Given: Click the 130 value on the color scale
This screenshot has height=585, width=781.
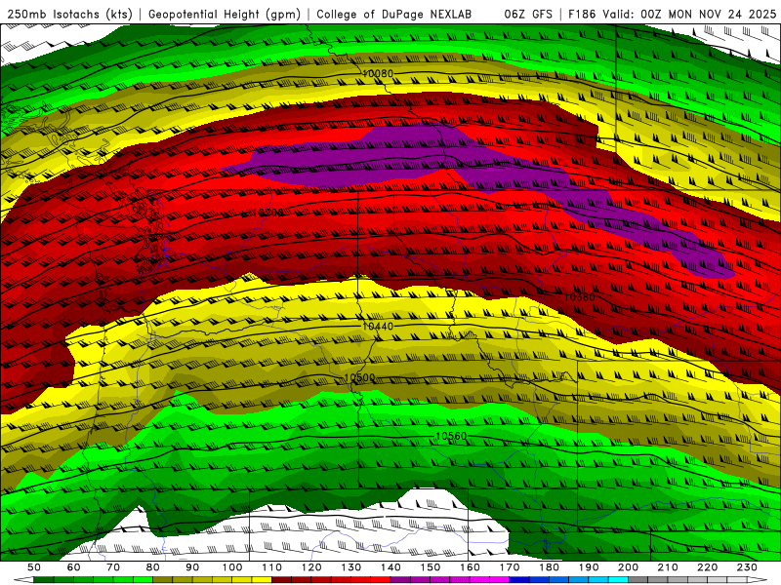Looking at the screenshot, I should tap(351, 567).
